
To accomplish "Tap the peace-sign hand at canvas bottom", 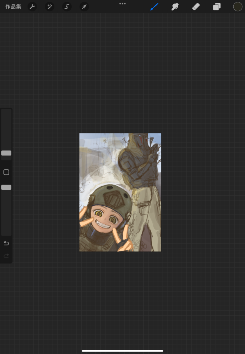I will pos(124,239).
